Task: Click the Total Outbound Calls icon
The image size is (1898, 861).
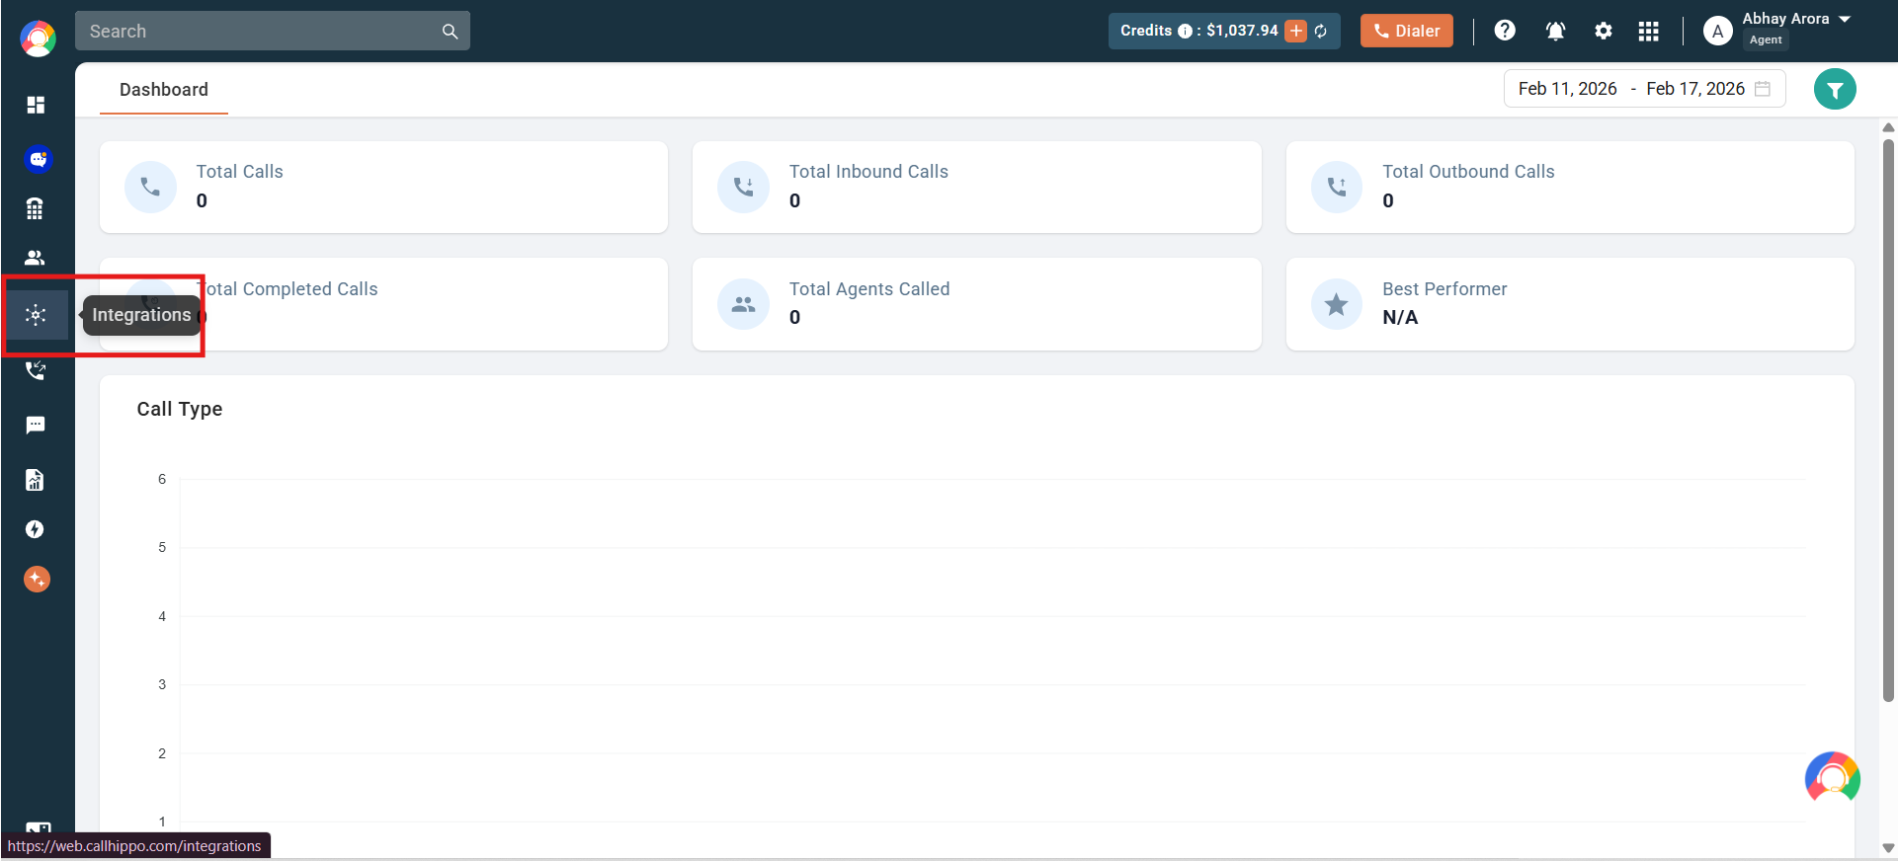Action: [x=1337, y=187]
